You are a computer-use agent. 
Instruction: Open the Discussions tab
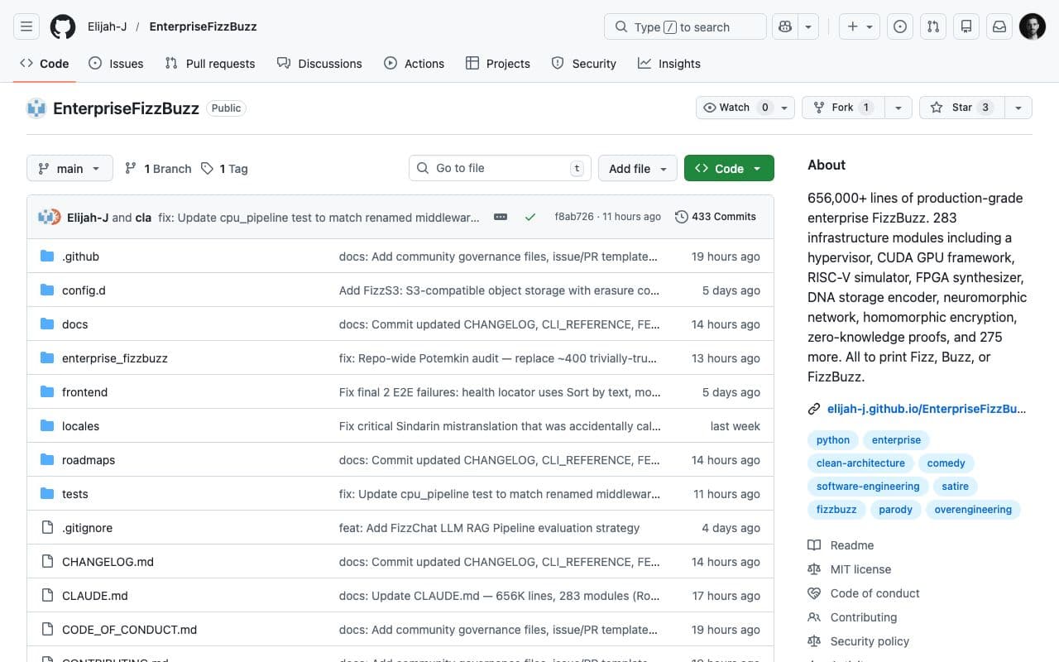pos(319,63)
